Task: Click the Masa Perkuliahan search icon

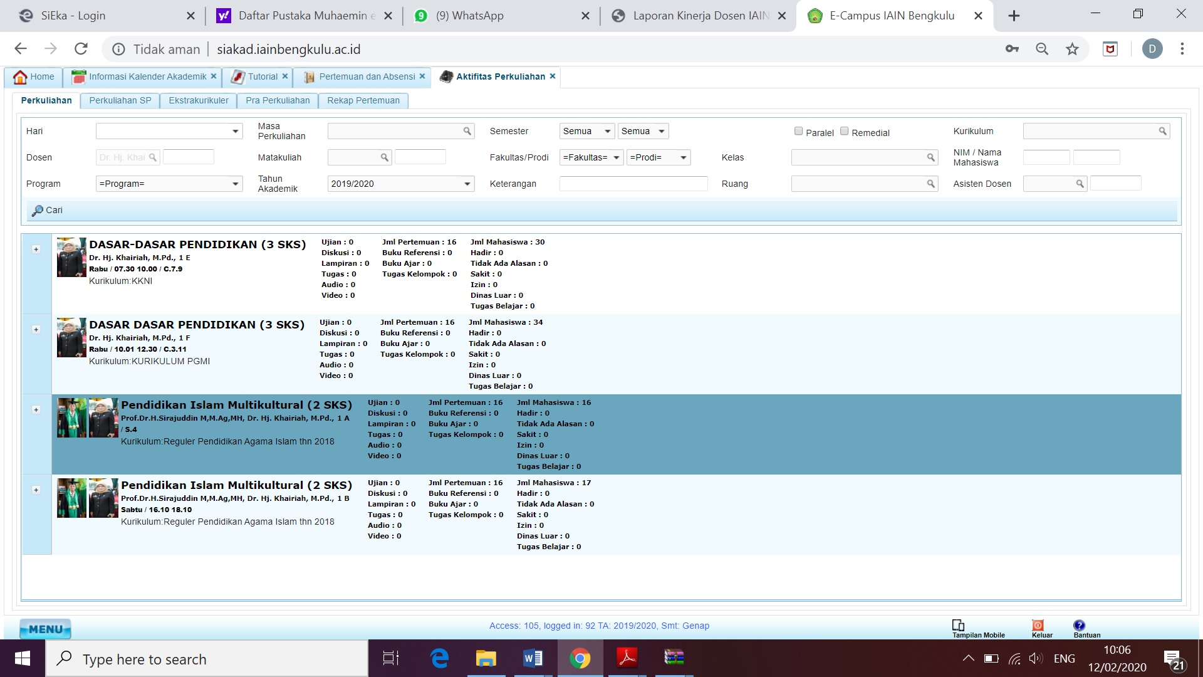Action: (x=467, y=131)
